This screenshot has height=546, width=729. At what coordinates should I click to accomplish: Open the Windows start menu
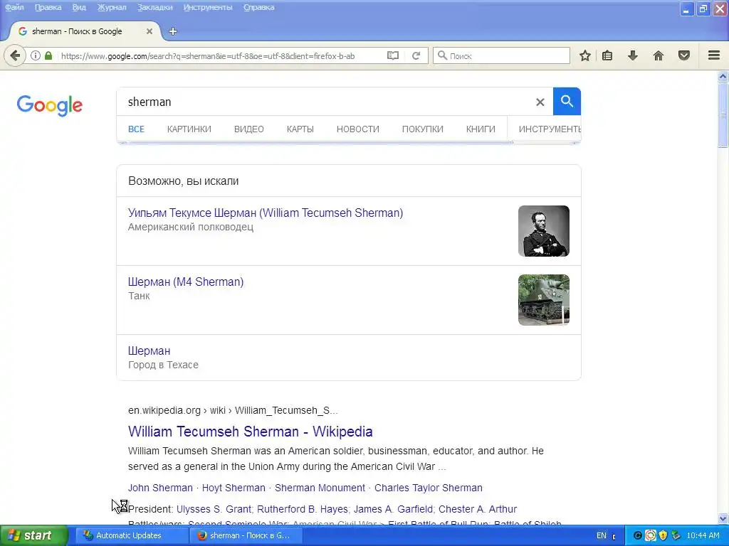33,535
